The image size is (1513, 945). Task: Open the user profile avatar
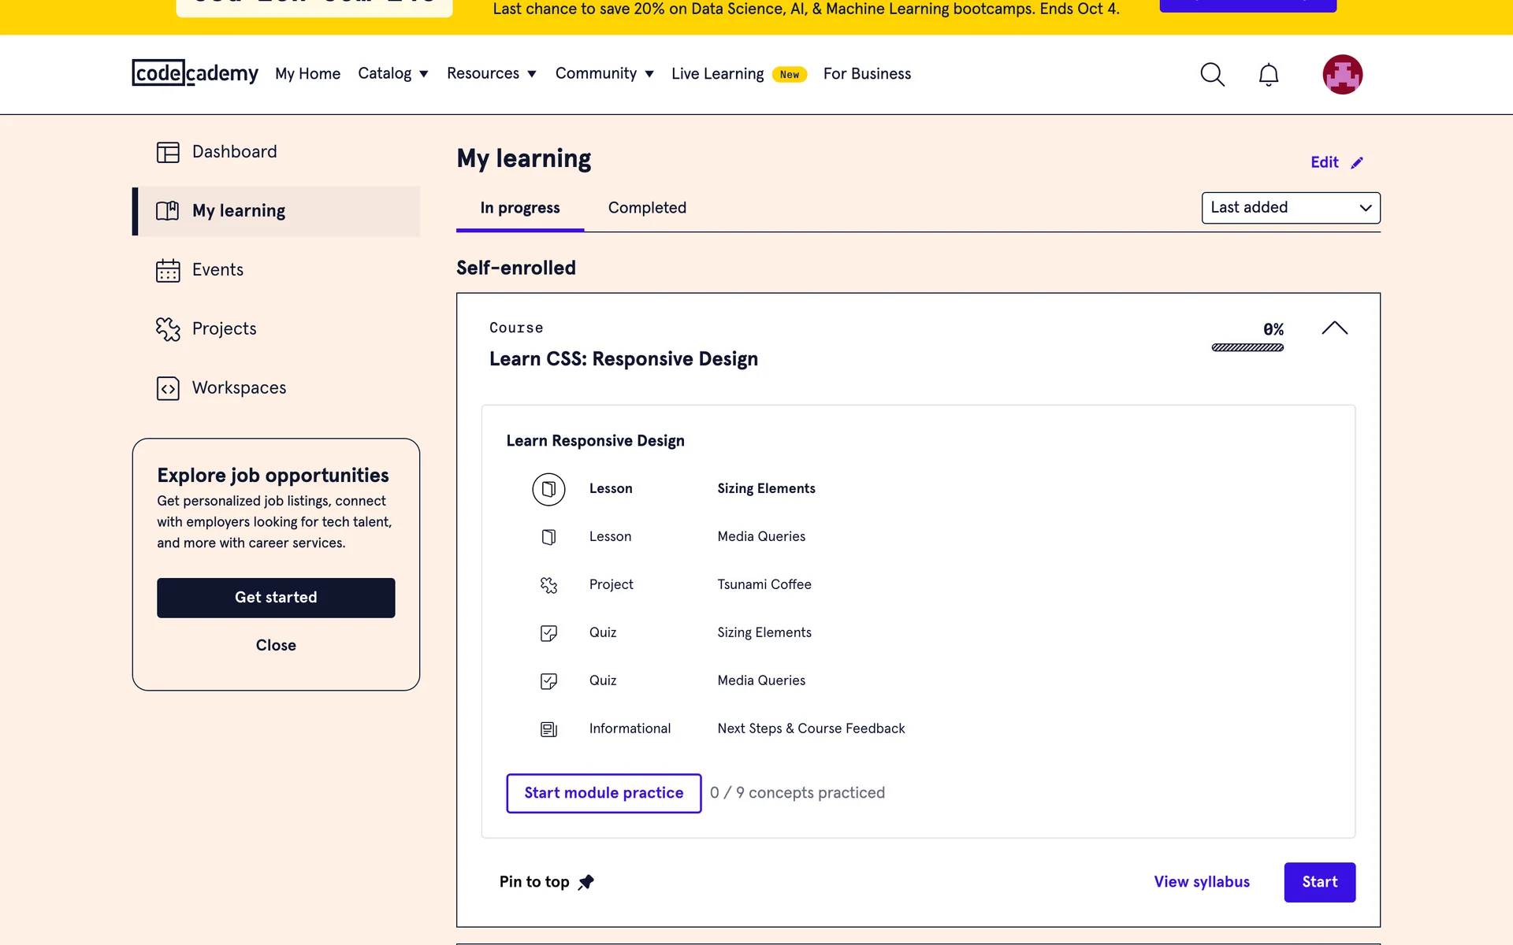1342,75
